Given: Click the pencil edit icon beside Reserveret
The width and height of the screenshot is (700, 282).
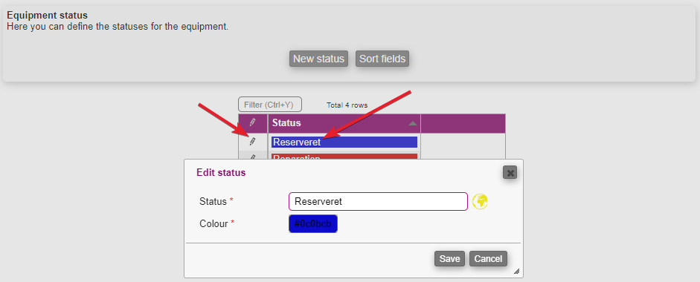Looking at the screenshot, I should (x=253, y=141).
